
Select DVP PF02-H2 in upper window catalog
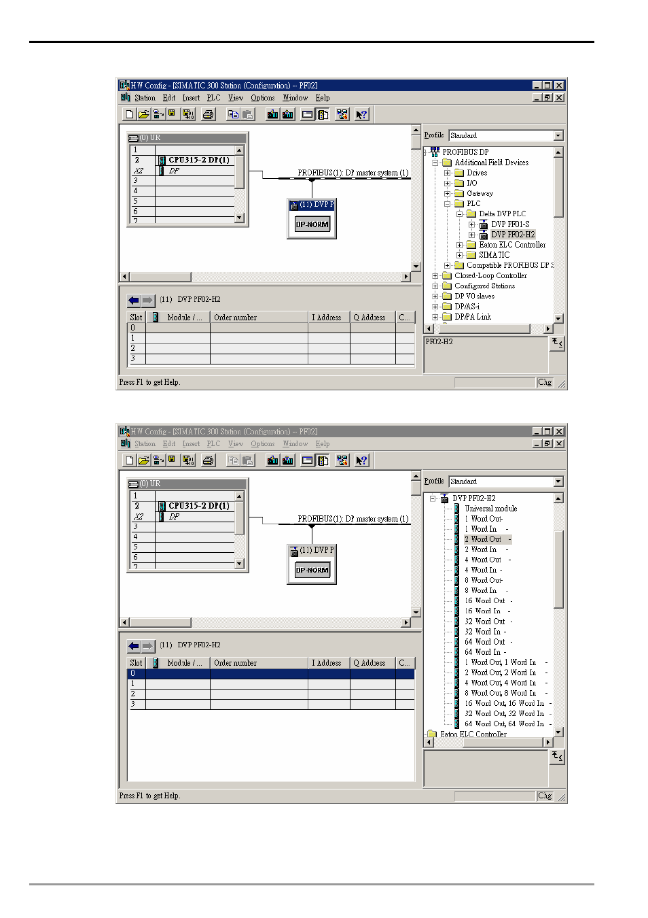click(513, 235)
